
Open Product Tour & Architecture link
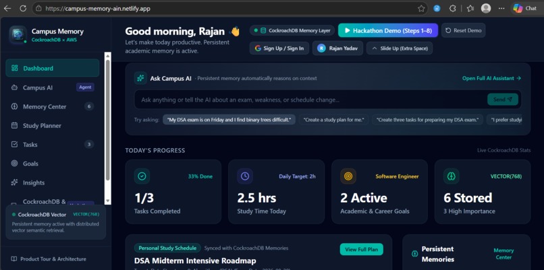49,259
